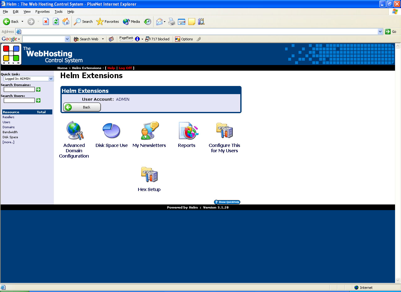The height and width of the screenshot is (292, 401).
Task: Click the Resellers link in the sidebar
Action: pos(8,117)
